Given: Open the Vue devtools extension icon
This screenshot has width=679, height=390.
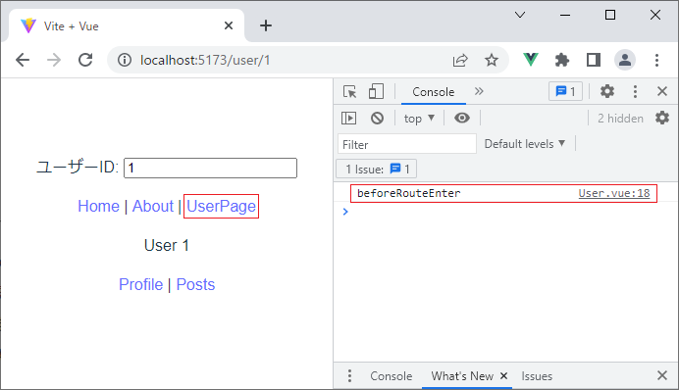Looking at the screenshot, I should click(x=531, y=60).
